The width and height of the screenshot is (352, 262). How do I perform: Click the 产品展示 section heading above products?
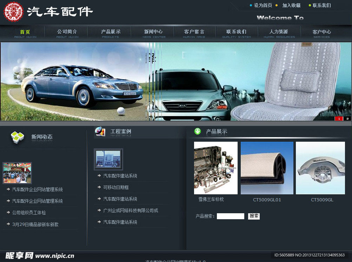pos(217,131)
